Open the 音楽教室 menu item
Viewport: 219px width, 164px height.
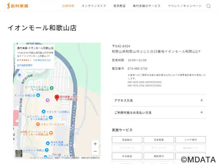119,6
